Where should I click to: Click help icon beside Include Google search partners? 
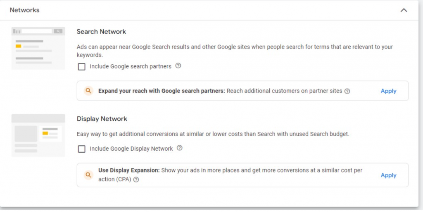tap(178, 66)
